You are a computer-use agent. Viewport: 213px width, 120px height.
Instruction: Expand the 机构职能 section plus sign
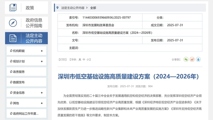coord(42,51)
